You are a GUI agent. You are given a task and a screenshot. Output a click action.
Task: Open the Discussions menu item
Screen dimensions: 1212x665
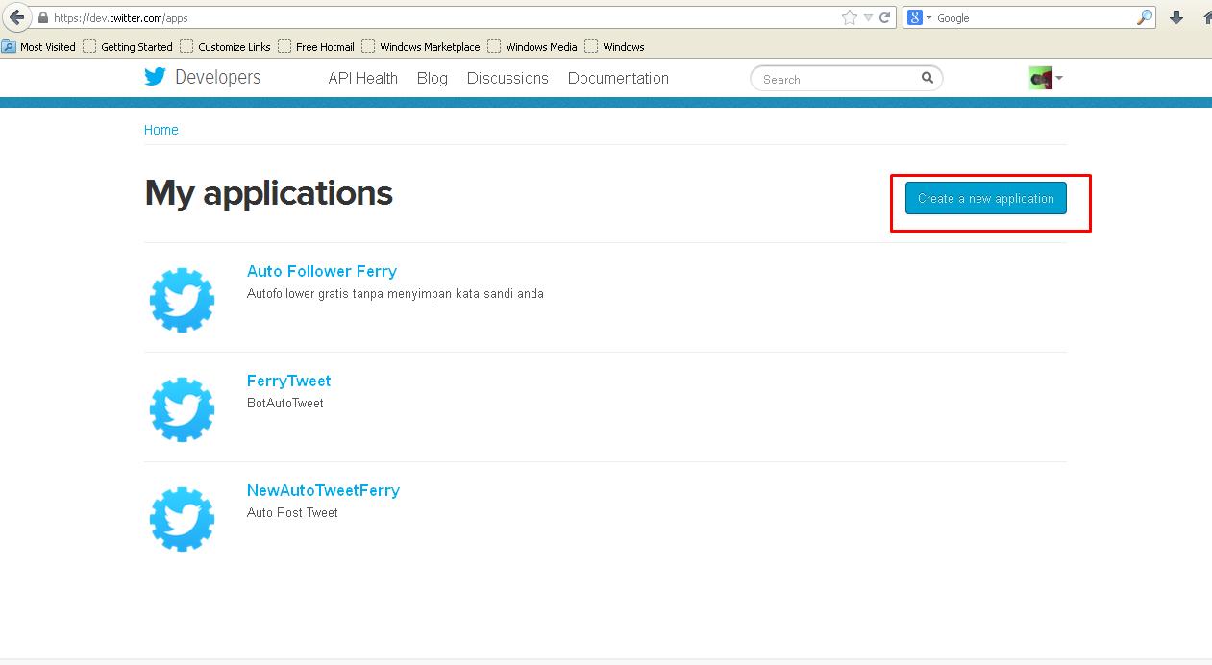pos(507,79)
